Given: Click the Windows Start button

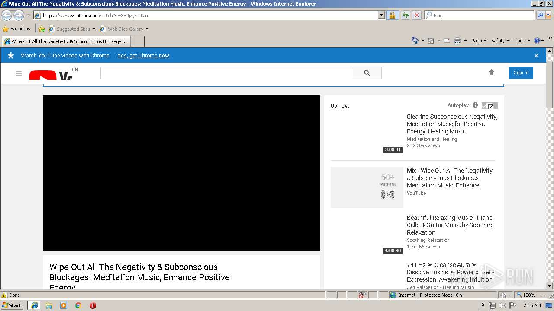Looking at the screenshot, I should pos(12,305).
